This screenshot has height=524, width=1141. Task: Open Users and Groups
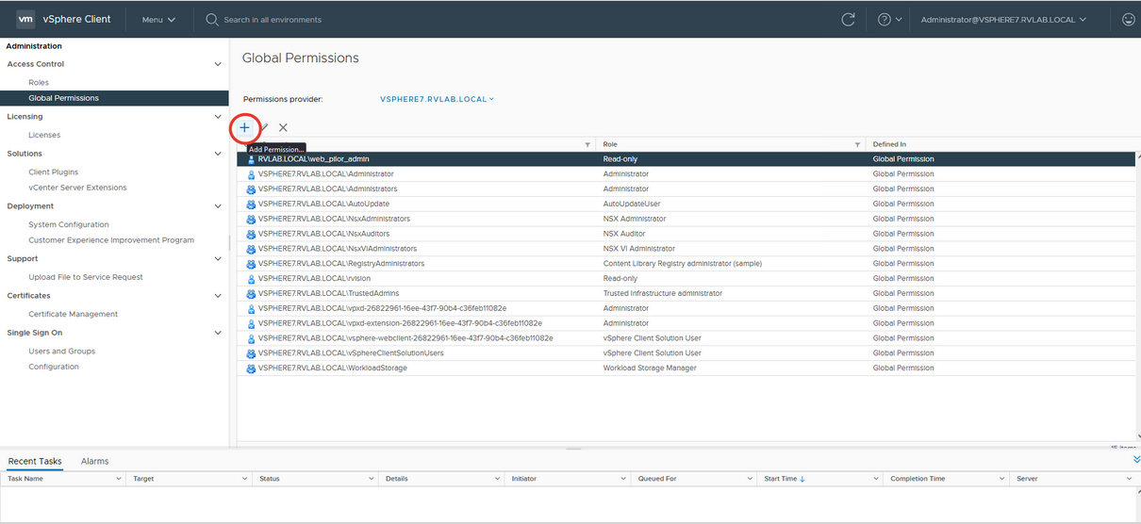click(x=62, y=352)
